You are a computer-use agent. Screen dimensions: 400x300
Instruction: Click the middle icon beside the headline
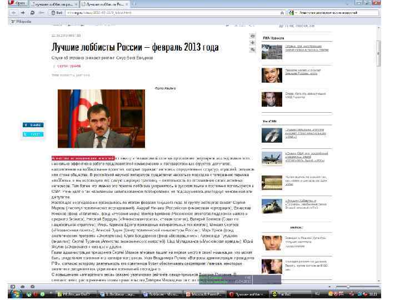point(253,43)
